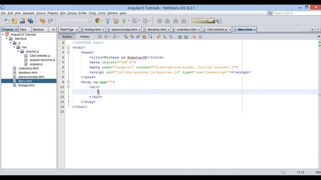Switch to Source view button
This screenshot has height=180, width=321.
click(67, 36)
